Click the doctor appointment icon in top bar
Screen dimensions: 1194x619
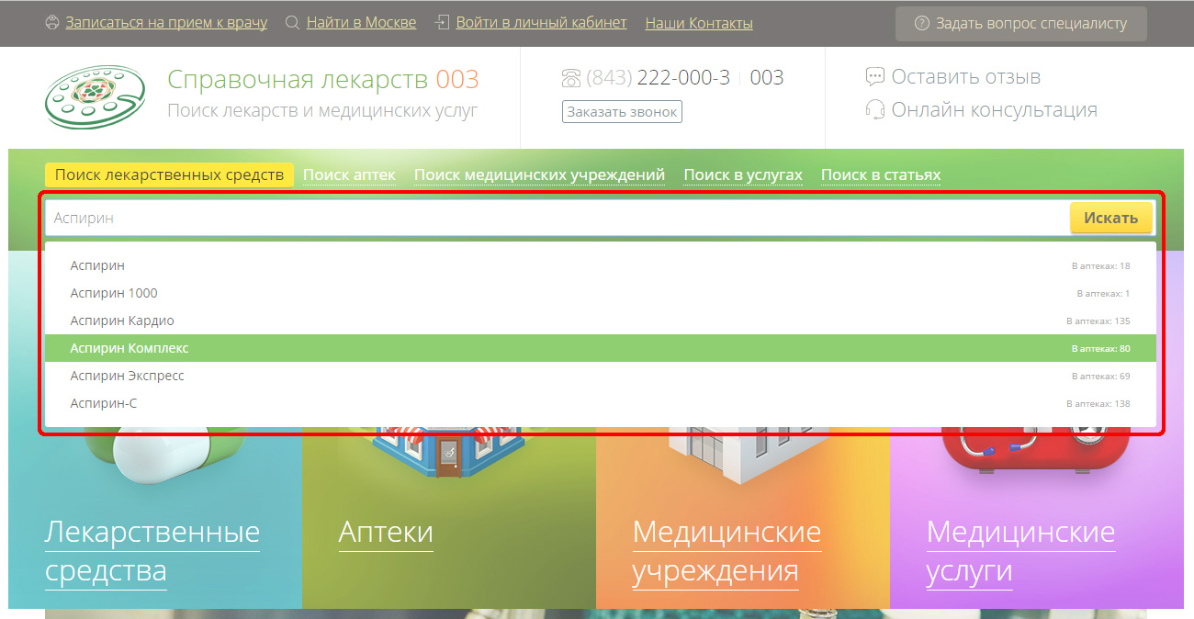tap(52, 22)
